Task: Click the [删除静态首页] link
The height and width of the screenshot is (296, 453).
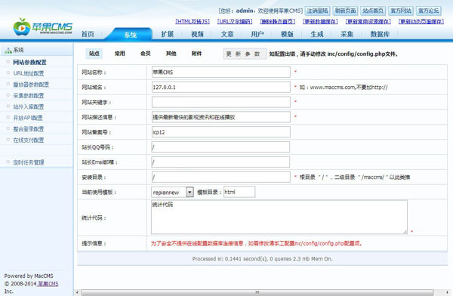Action: (x=278, y=21)
